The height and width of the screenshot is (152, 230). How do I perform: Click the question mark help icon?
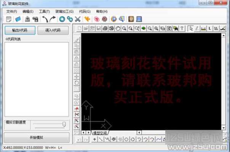[182, 28]
